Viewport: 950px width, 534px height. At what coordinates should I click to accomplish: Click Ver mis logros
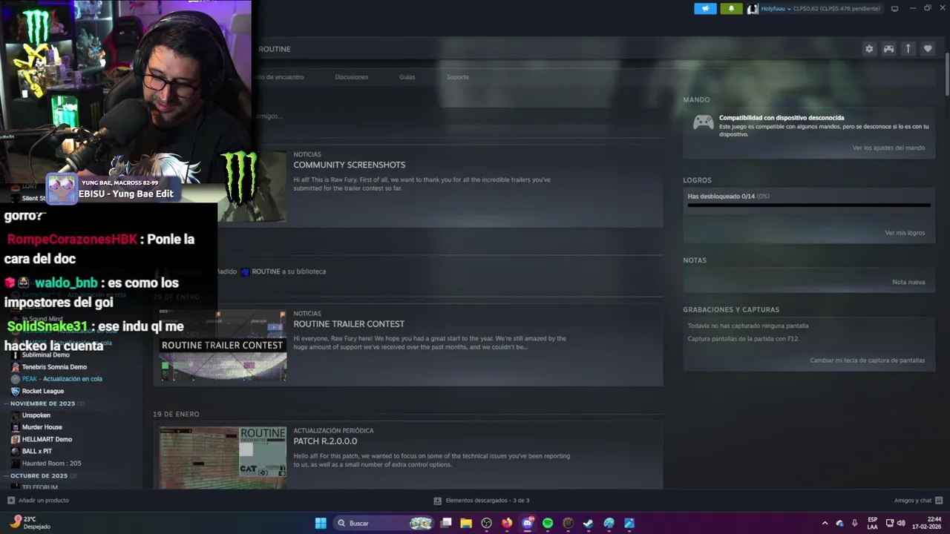pyautogui.click(x=905, y=233)
